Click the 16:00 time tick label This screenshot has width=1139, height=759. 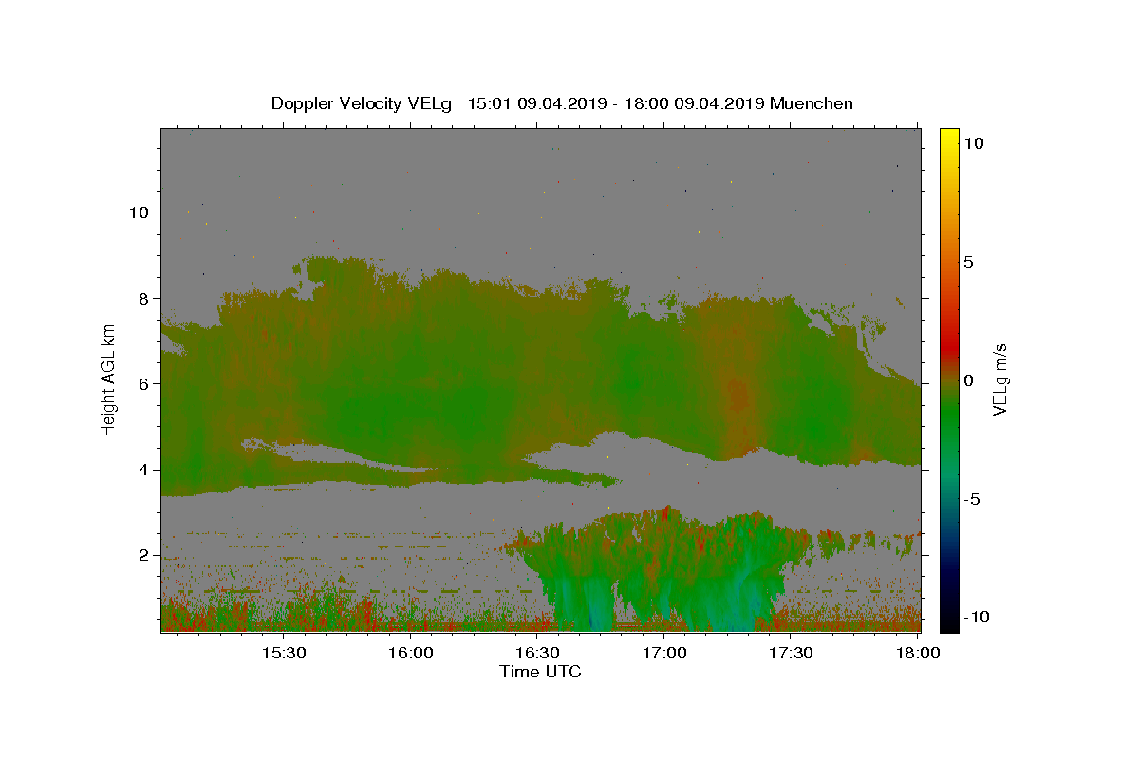(410, 653)
